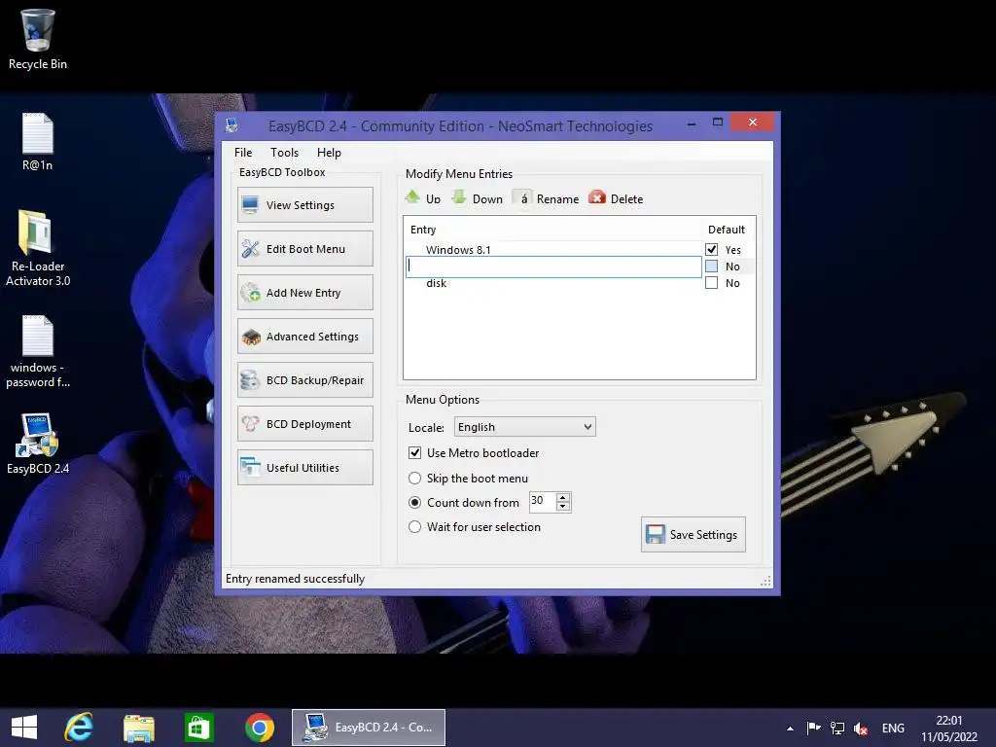Click Save Settings button
Image resolution: width=996 pixels, height=747 pixels.
click(693, 535)
